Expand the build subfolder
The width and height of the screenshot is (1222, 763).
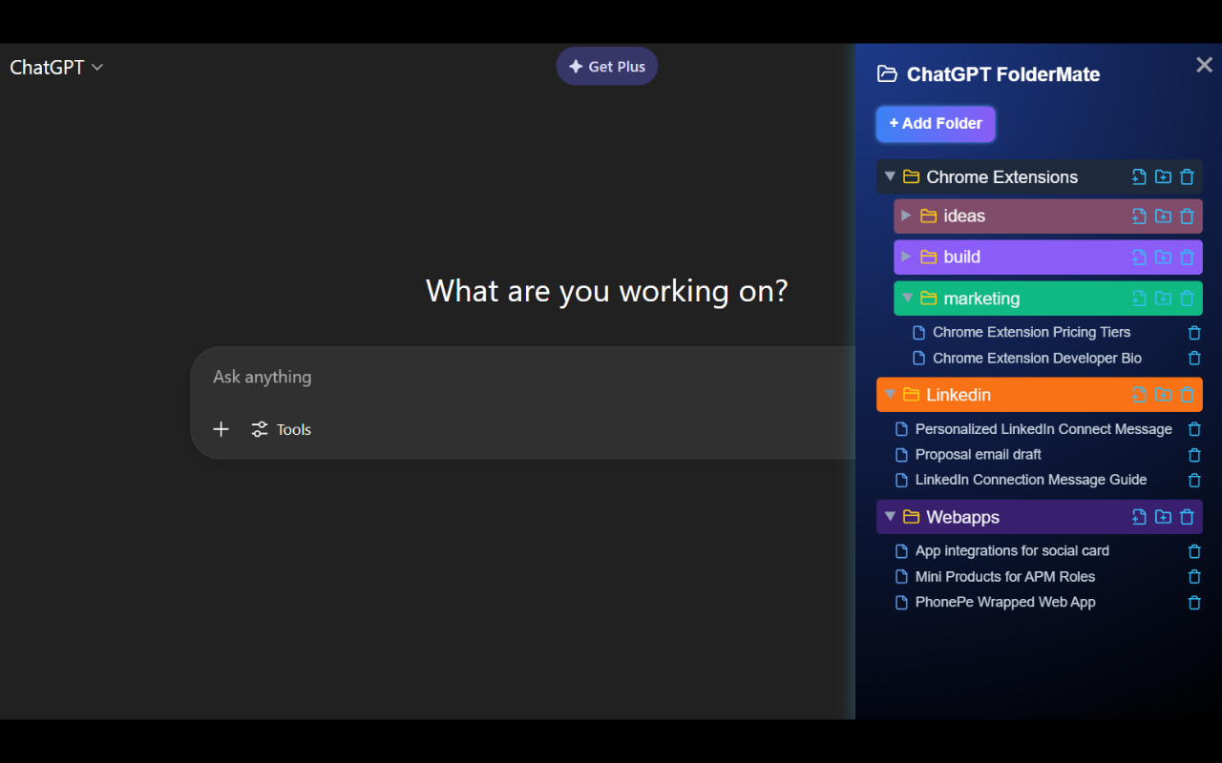click(x=906, y=257)
